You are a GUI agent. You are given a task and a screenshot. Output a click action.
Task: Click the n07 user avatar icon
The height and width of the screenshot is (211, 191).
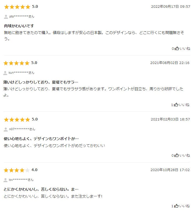coord(6,129)
